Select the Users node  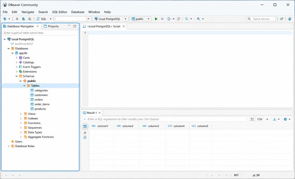[19, 142]
